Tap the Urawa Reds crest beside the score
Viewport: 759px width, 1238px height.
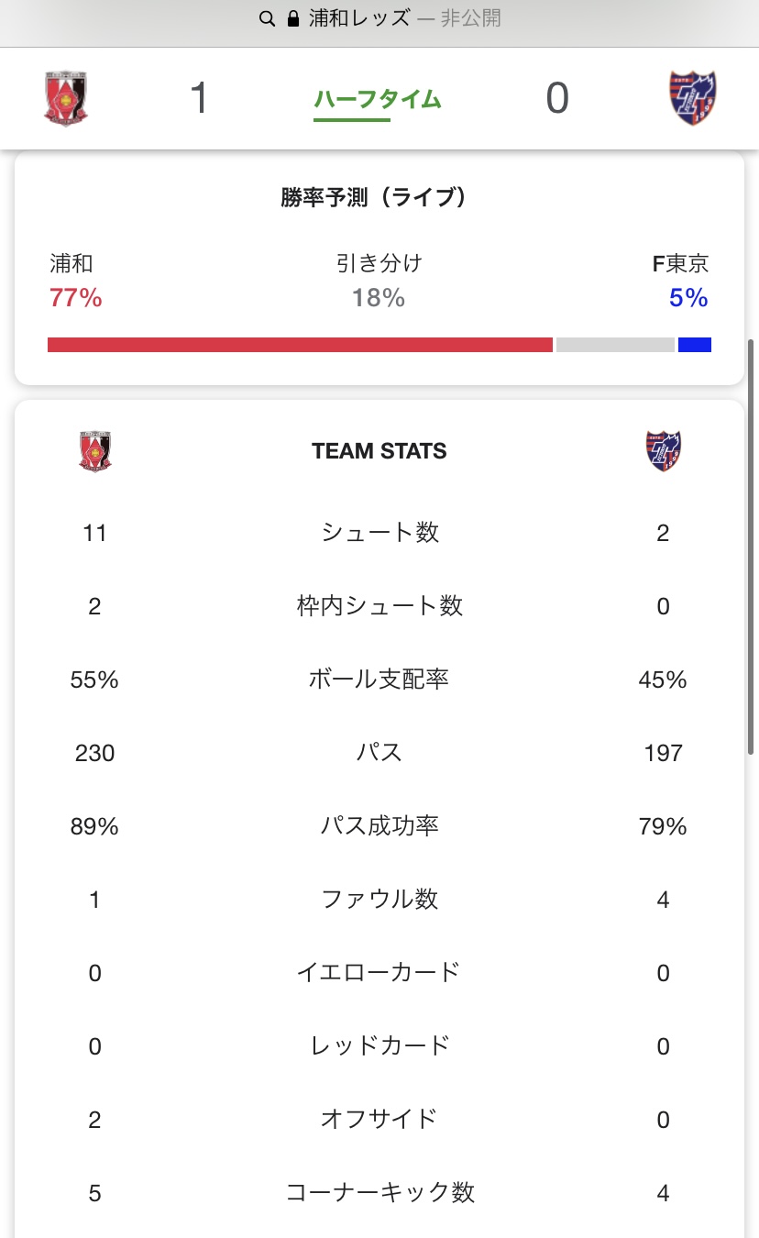pyautogui.click(x=66, y=98)
